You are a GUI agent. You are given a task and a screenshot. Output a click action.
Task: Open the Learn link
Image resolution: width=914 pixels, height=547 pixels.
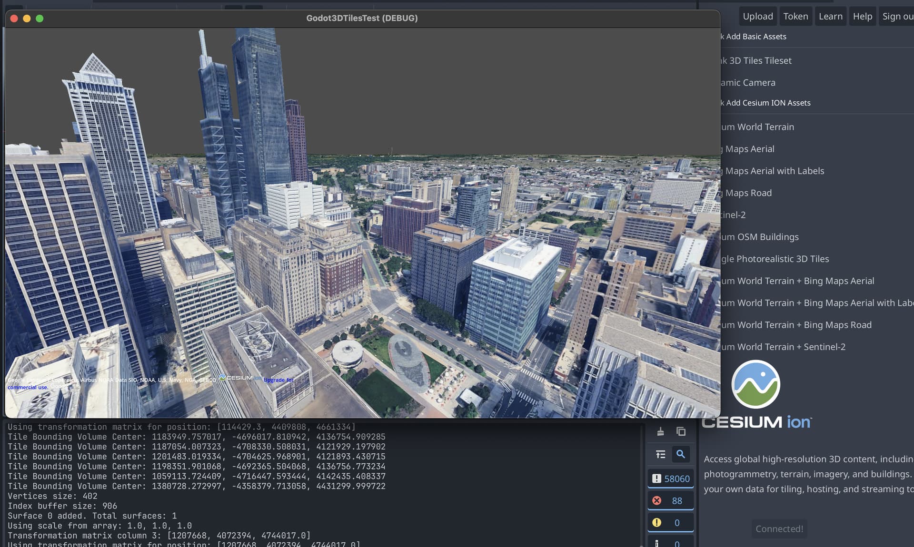[x=830, y=16]
